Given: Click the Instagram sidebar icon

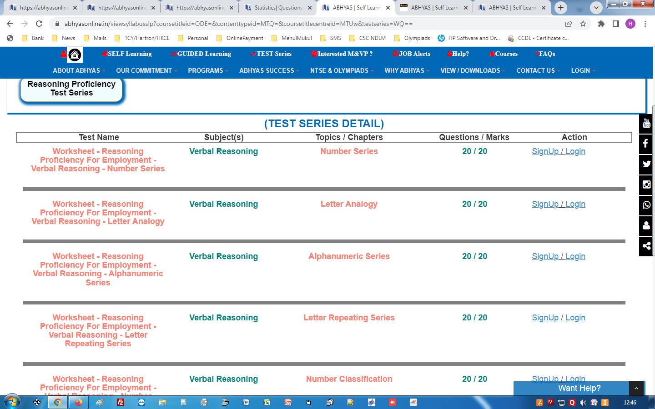Looking at the screenshot, I should click(x=646, y=185).
